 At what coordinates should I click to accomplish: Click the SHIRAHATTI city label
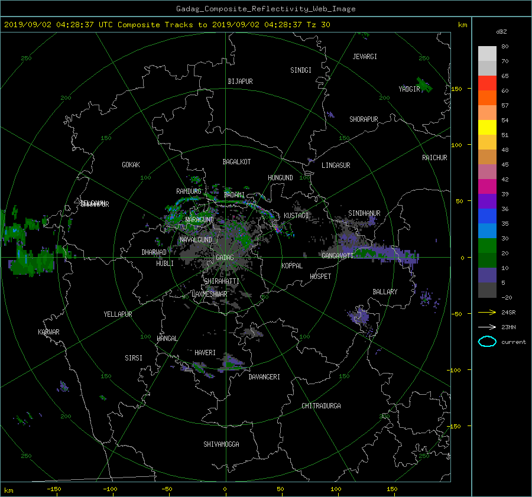(222, 281)
